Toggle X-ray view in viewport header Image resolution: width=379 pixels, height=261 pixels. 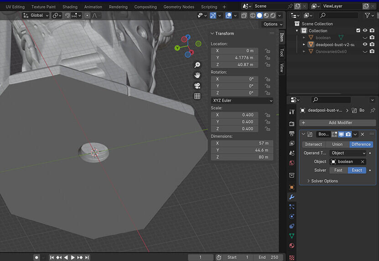pos(244,15)
